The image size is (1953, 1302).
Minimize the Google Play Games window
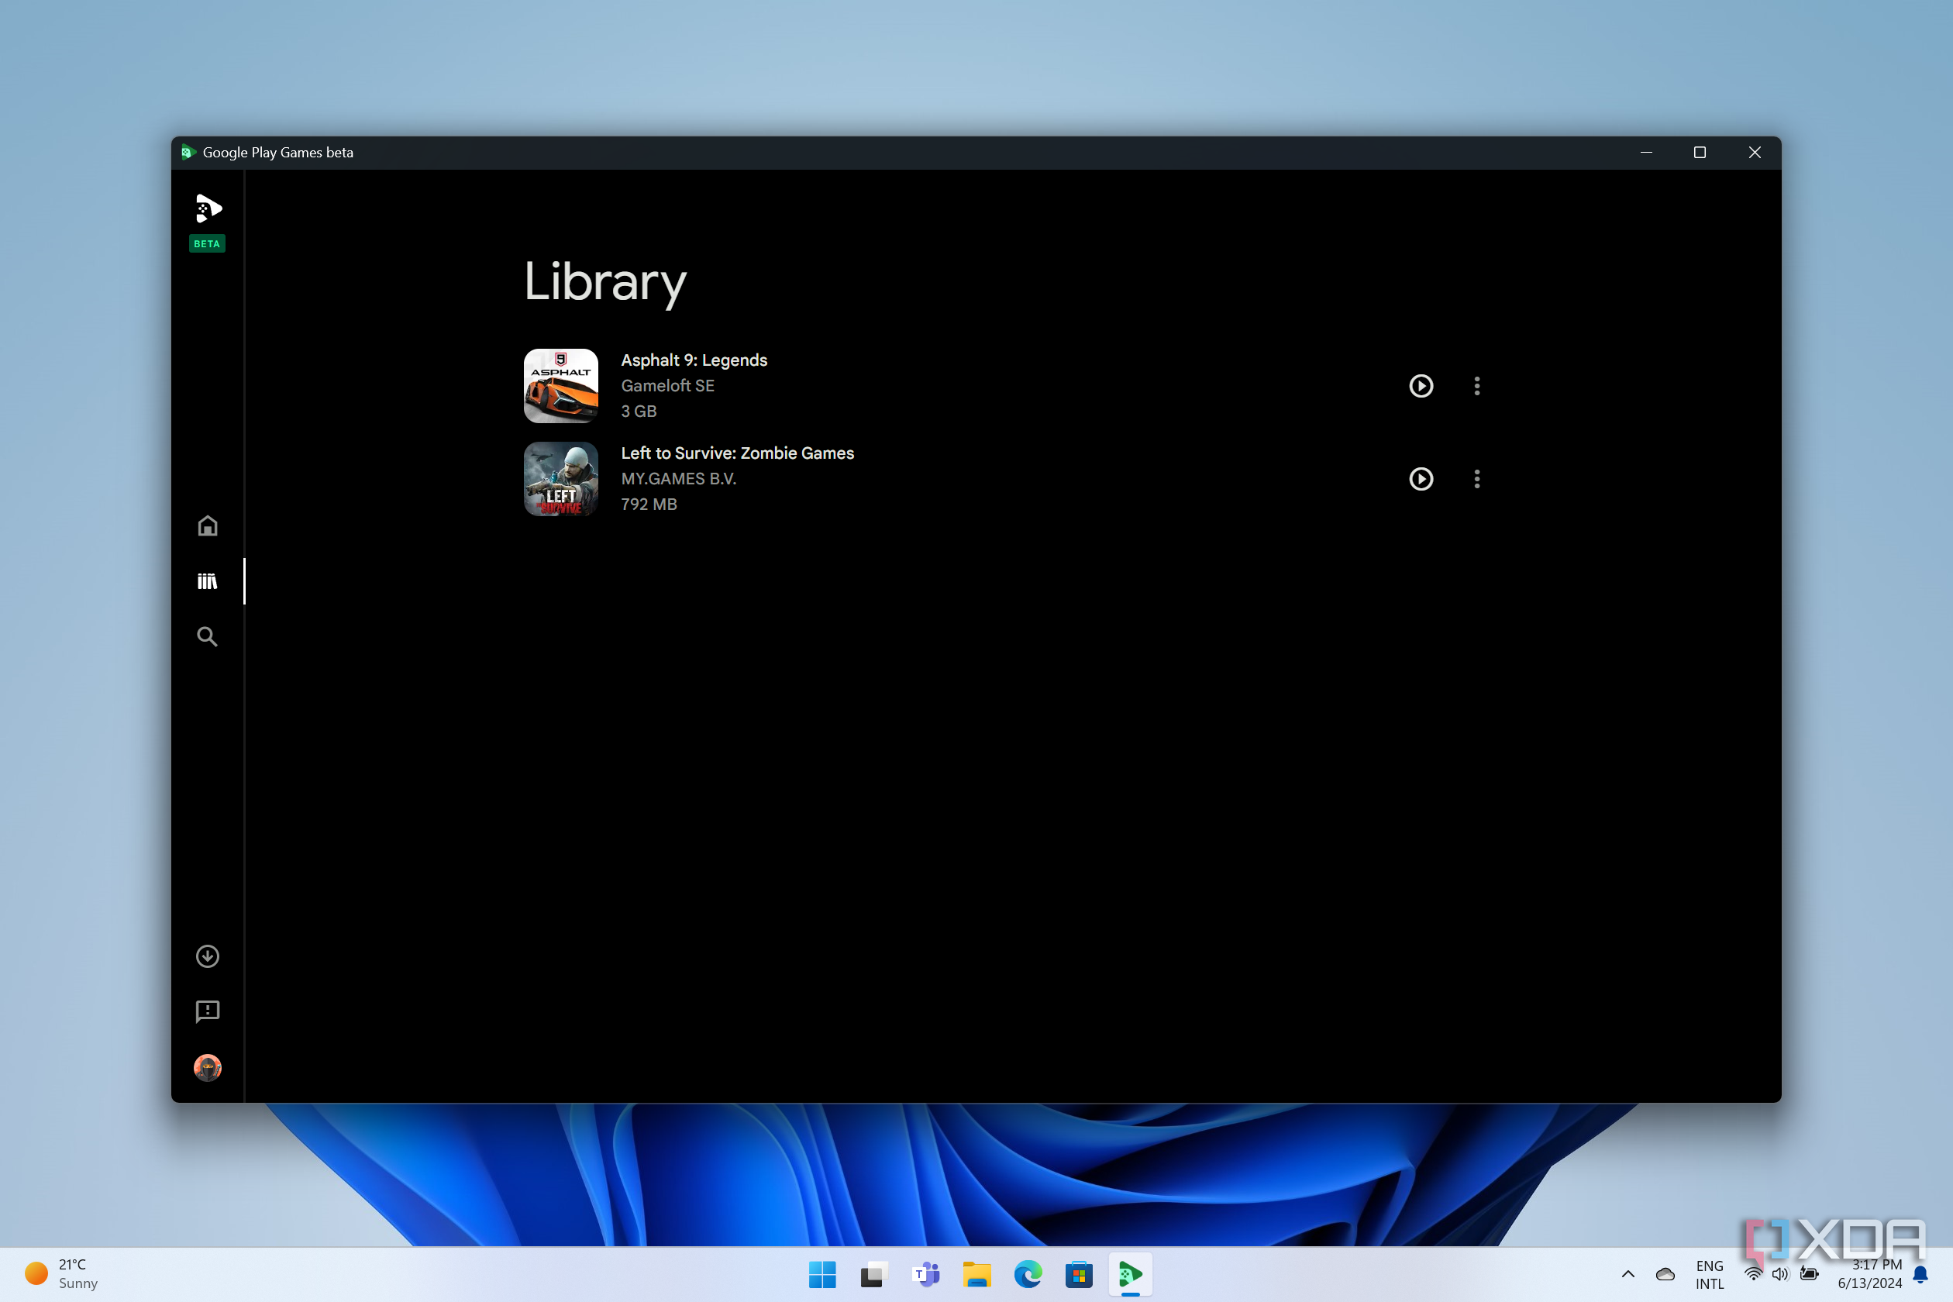click(1647, 152)
